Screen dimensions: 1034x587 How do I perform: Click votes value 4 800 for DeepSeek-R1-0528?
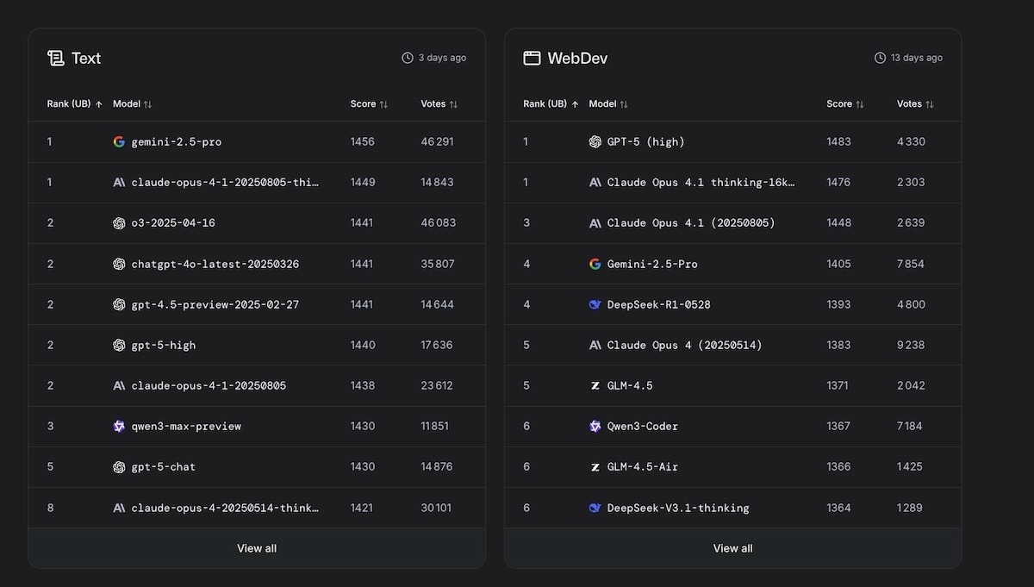point(911,304)
